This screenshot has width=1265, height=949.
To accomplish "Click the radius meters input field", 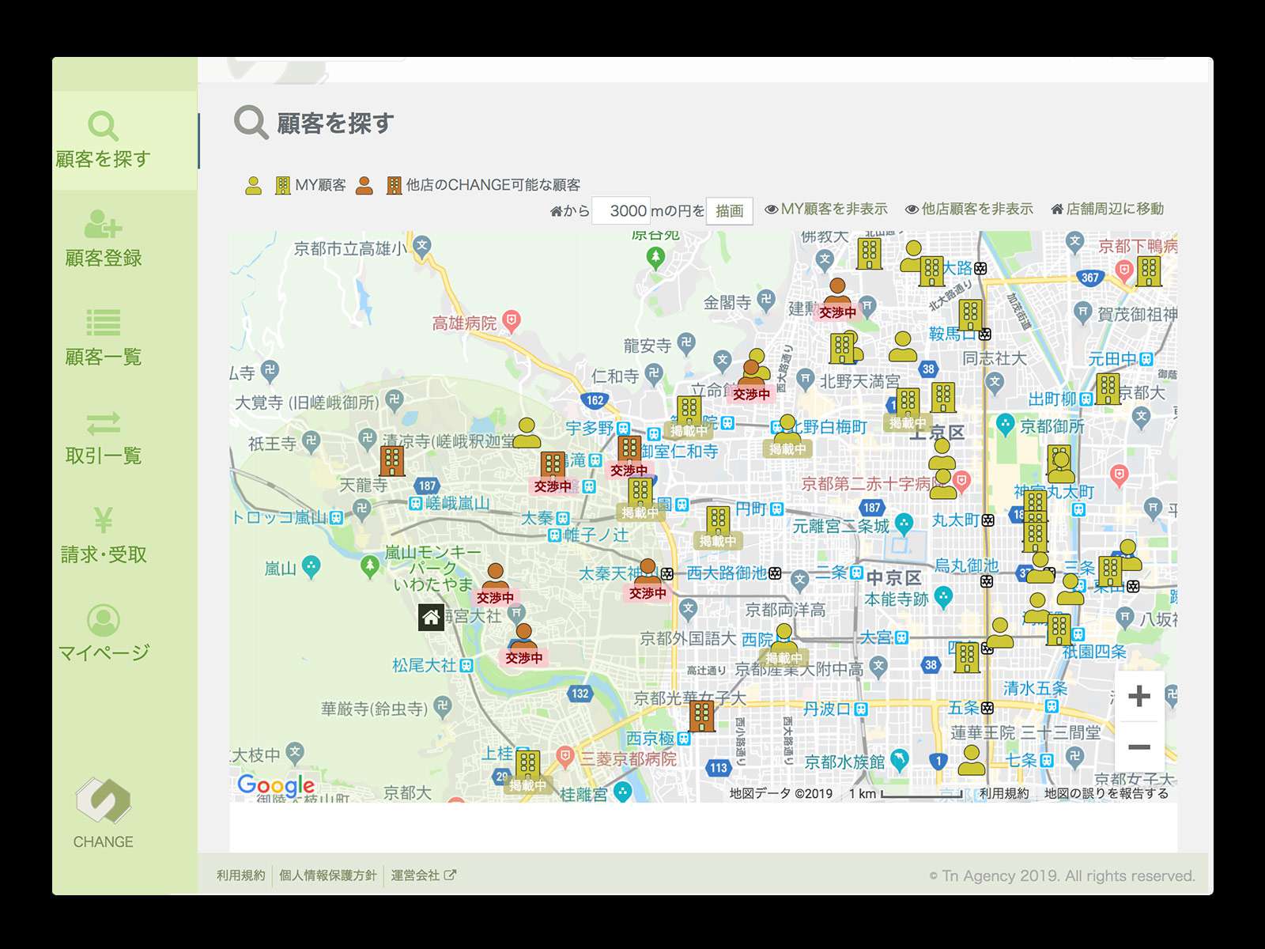I will (x=621, y=211).
